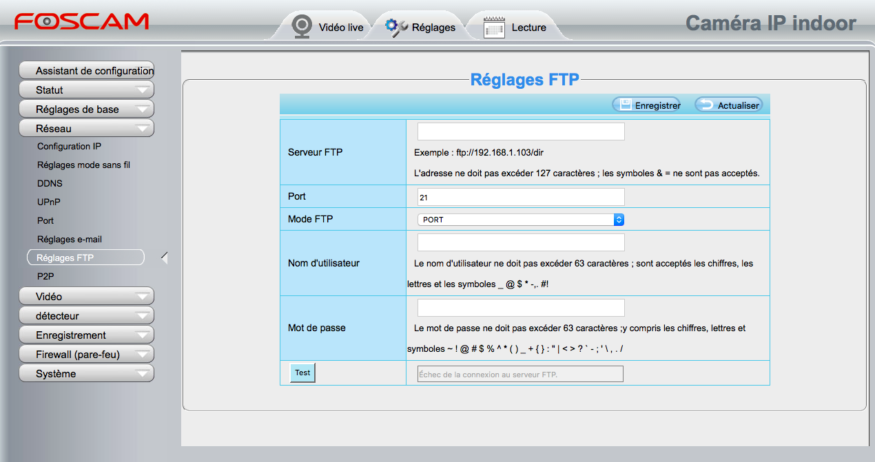
Task: Click the return-arrow Actualiser icon
Action: [706, 105]
